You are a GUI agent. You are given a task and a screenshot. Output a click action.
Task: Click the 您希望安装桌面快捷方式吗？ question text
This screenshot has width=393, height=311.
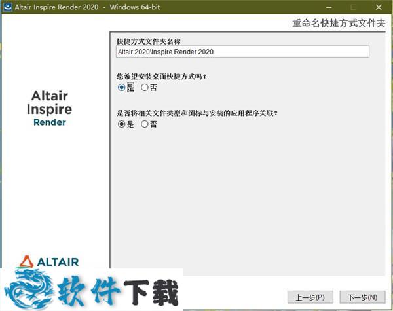pyautogui.click(x=161, y=76)
